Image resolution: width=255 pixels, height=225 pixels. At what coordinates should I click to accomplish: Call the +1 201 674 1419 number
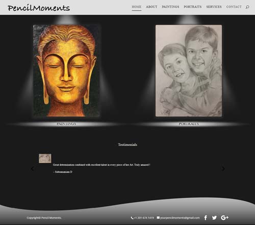[144, 218]
